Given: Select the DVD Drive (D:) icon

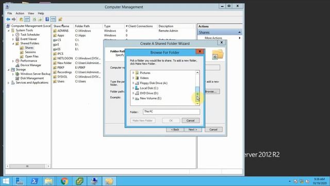Looking at the screenshot, I should (x=137, y=93).
